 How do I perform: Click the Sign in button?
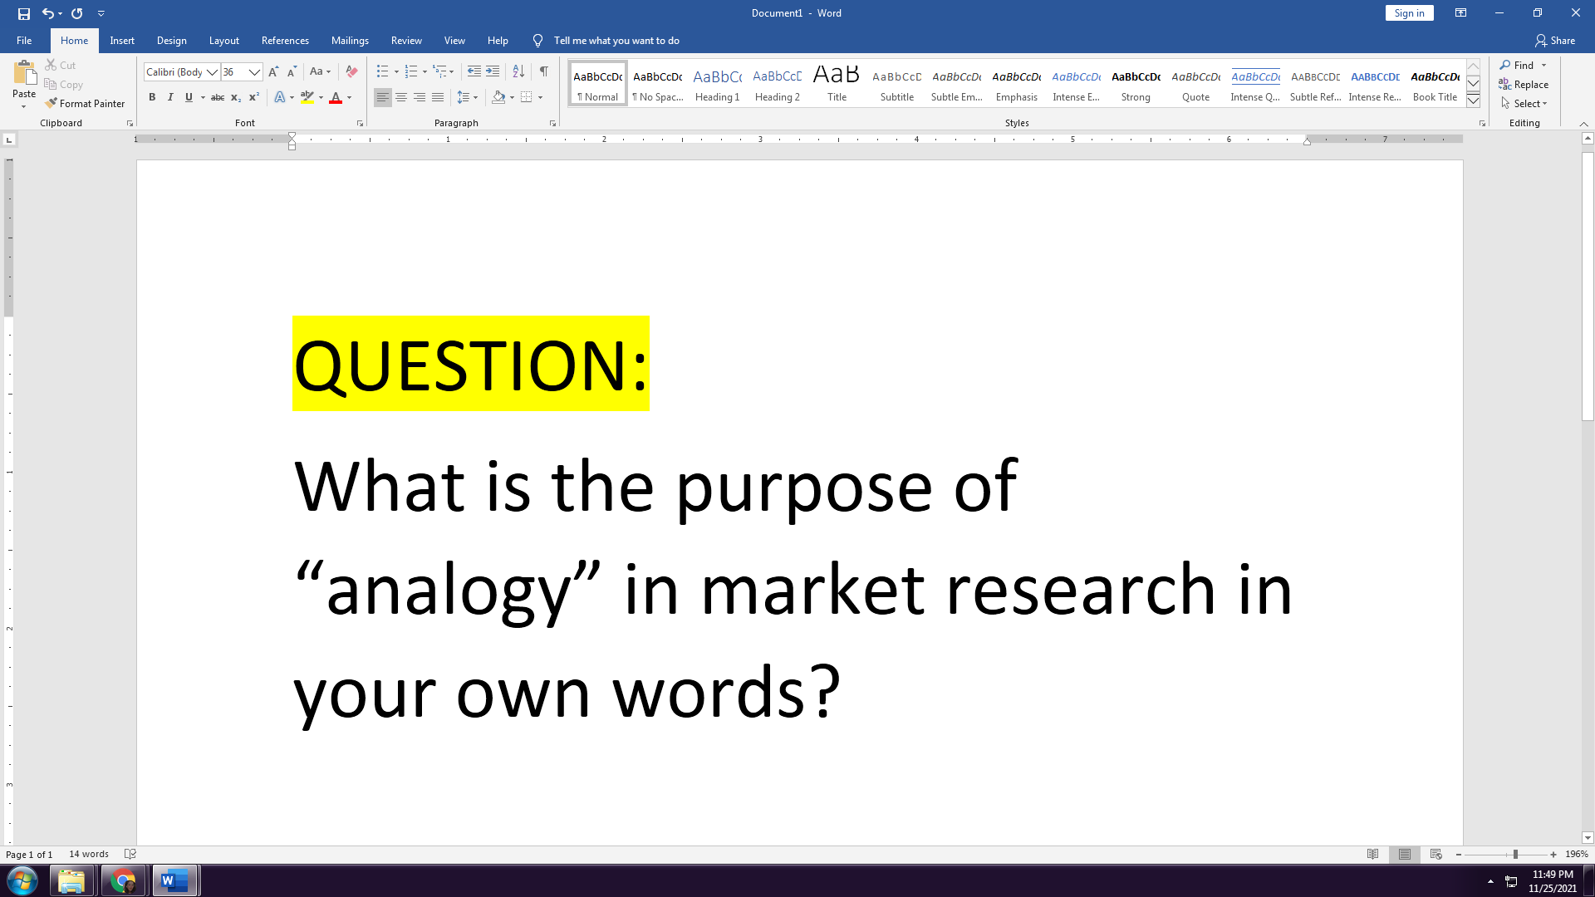click(x=1409, y=12)
